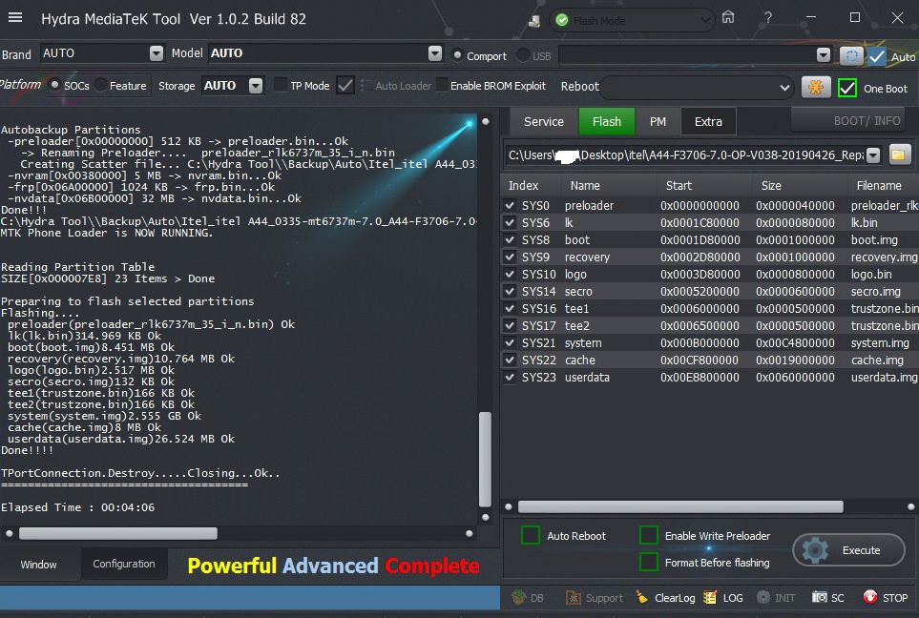This screenshot has width=919, height=618.
Task: Open the port selection dropdown
Action: pyautogui.click(x=823, y=55)
